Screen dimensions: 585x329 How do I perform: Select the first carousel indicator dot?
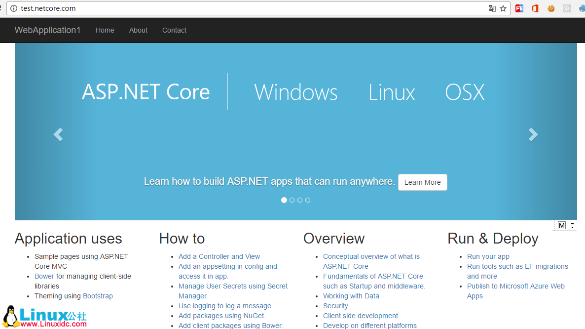pos(284,200)
